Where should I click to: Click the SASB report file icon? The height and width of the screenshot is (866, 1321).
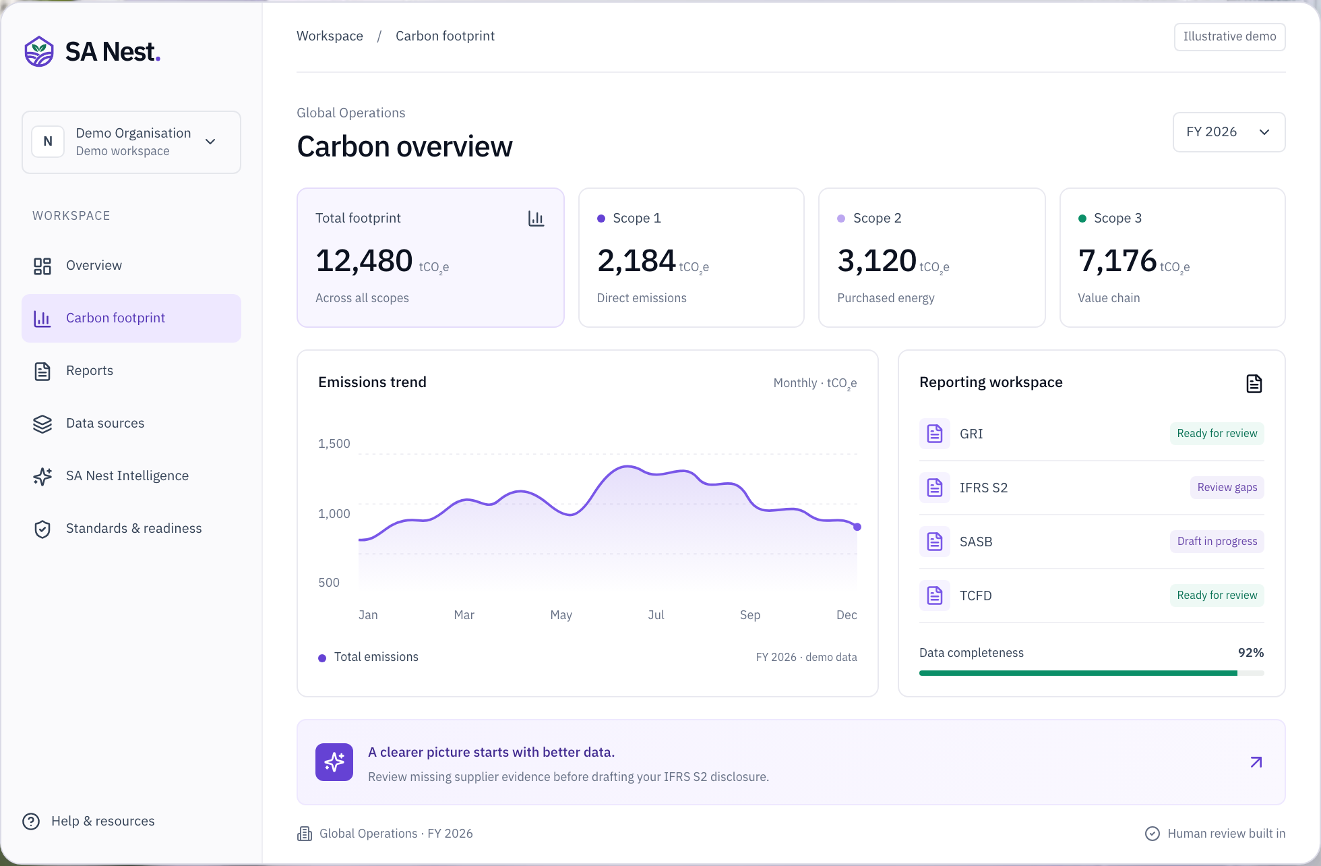click(935, 542)
